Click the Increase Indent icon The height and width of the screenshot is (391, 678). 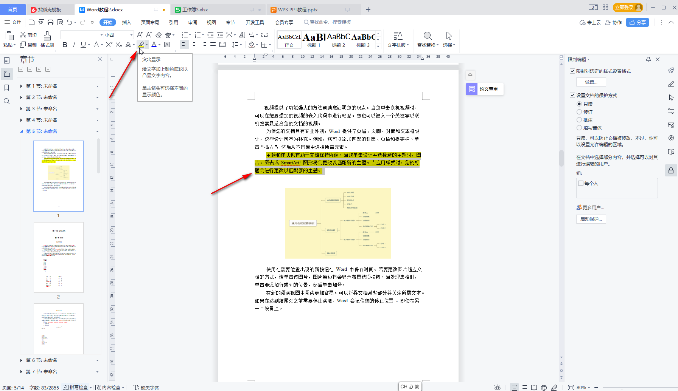(x=220, y=35)
